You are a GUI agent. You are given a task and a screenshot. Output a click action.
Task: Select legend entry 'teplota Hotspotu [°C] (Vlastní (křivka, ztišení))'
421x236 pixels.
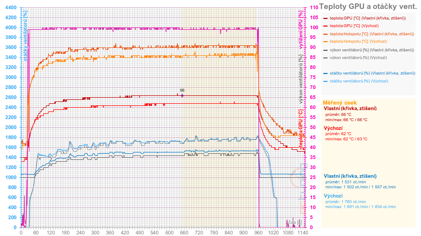[372, 34]
